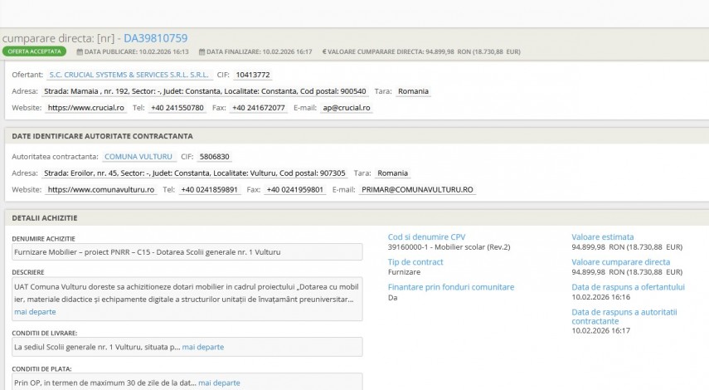Open the Comuna Vulturu authority link
The image size is (709, 390).
[x=138, y=156]
